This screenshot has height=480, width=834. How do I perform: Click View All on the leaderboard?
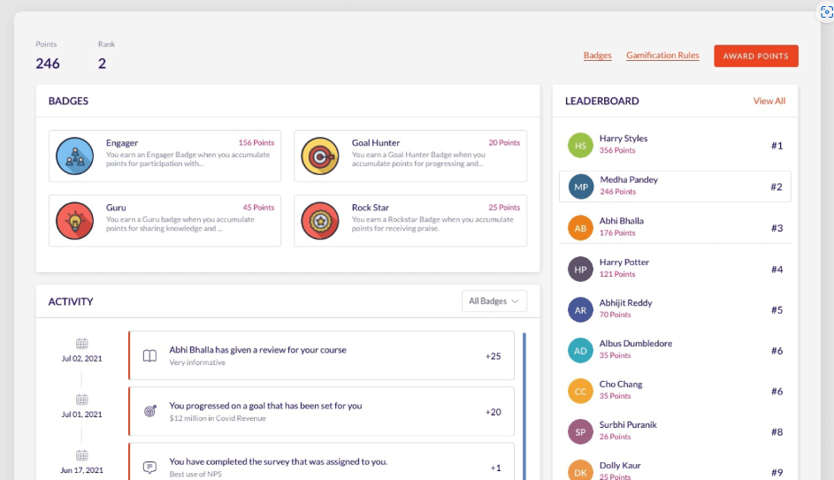point(769,101)
